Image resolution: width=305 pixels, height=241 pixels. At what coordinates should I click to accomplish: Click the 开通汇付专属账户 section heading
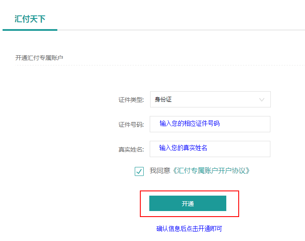click(39, 58)
